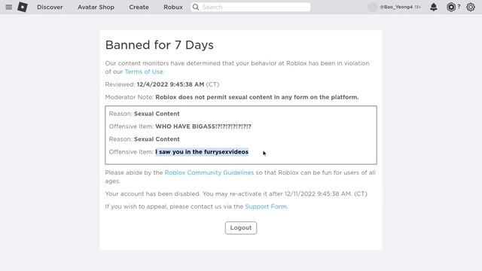Open the Roblox Community Guidelines link
This screenshot has height=271, width=482.
[x=209, y=172]
